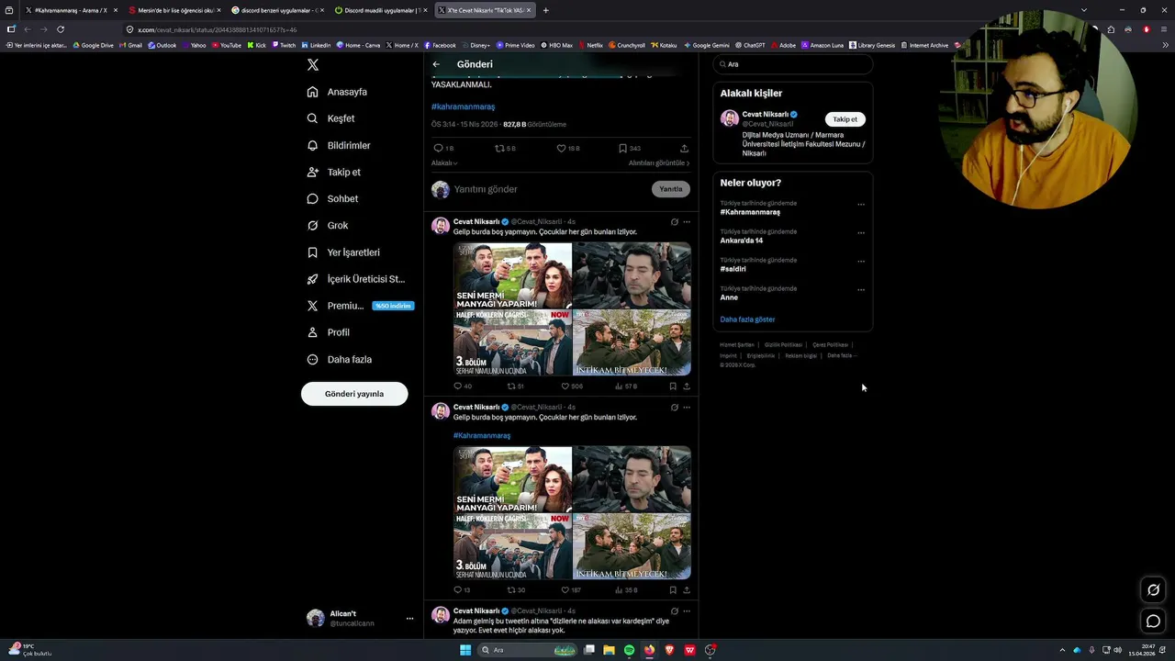Open YouTube bookmark in bookmarks bar
Screen dimensions: 1175x661
[225, 45]
